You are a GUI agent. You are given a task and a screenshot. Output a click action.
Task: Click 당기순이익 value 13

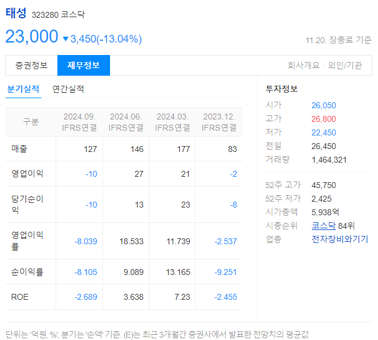[x=139, y=205]
